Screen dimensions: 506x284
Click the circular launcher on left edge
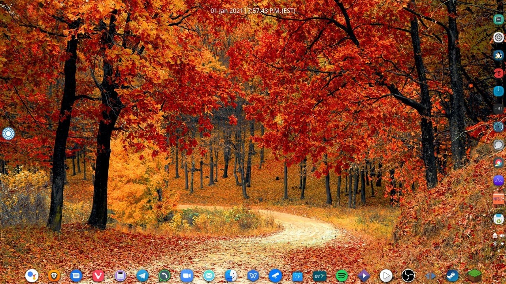pos(8,133)
